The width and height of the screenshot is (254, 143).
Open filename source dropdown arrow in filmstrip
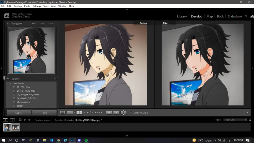(x=102, y=120)
